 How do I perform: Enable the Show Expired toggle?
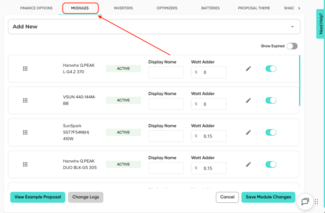click(x=292, y=46)
